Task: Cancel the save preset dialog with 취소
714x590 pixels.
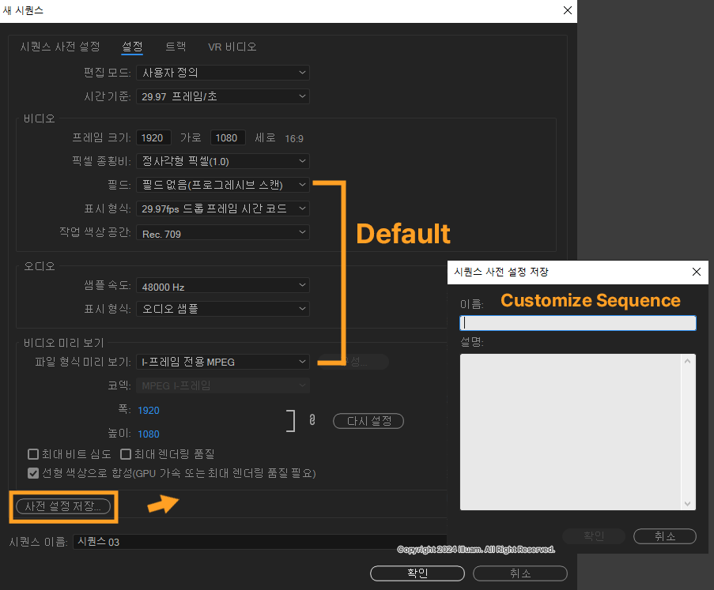Action: (665, 536)
